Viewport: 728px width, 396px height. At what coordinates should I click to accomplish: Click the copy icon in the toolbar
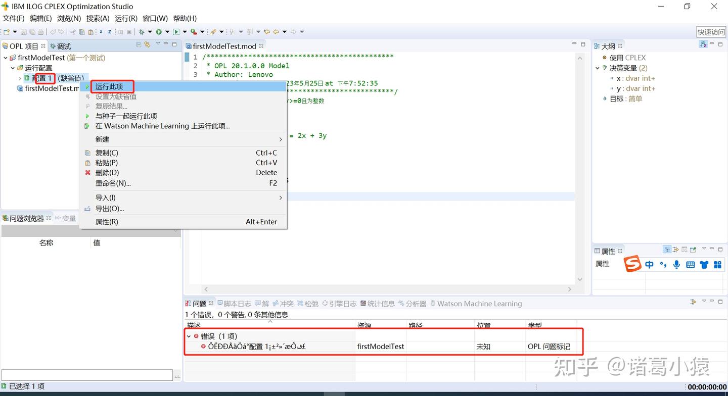(81, 31)
